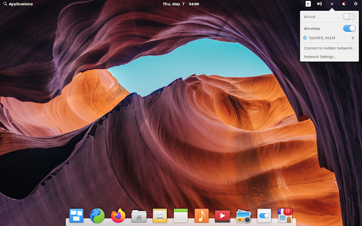362x226 pixels.
Task: Enable the Wired connection toggle
Action: click(x=349, y=16)
